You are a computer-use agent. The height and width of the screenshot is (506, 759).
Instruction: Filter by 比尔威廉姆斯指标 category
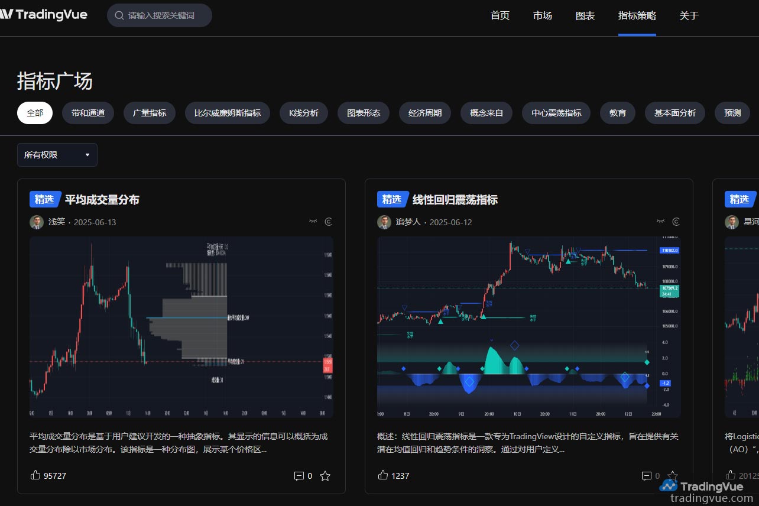click(x=228, y=113)
